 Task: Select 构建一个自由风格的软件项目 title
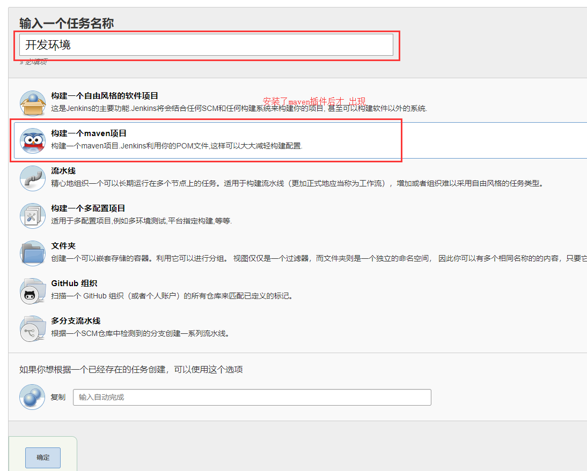click(105, 96)
